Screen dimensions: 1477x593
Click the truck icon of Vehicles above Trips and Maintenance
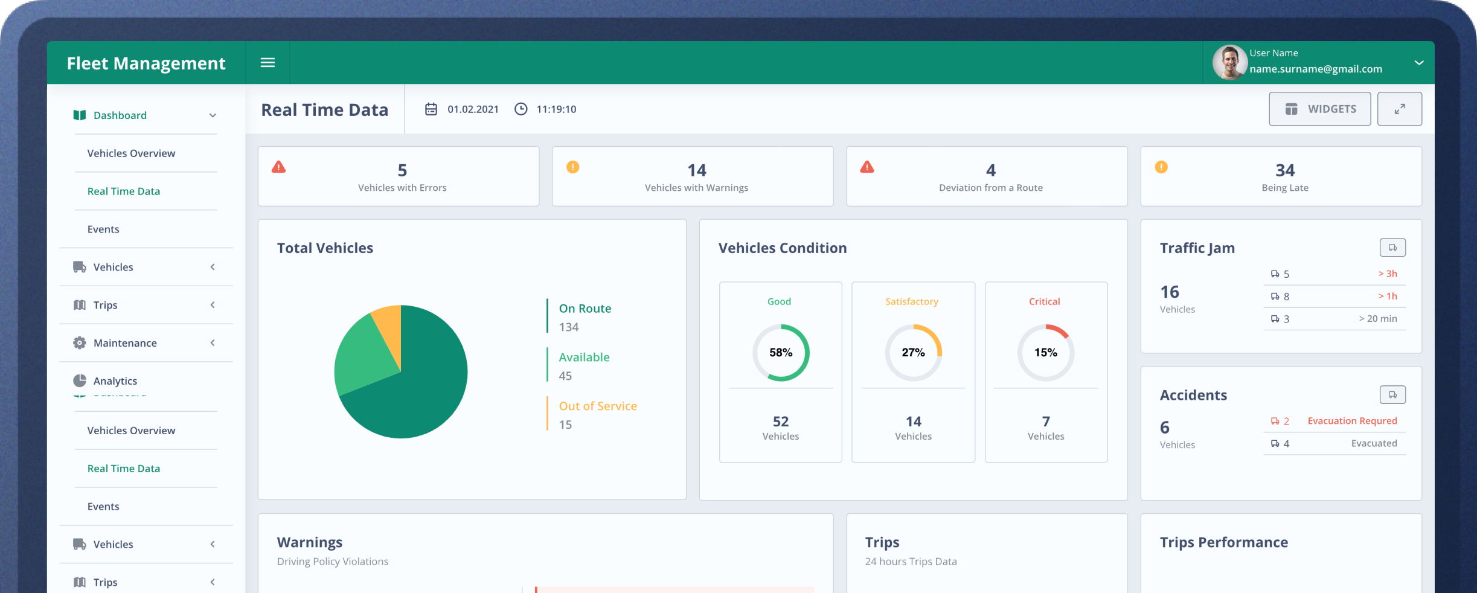click(80, 267)
